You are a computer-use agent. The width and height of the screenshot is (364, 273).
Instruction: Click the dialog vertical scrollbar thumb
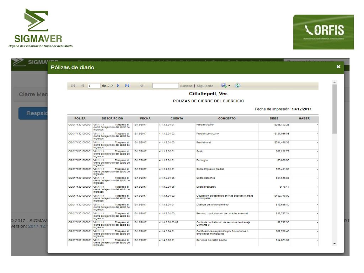pos(334,109)
